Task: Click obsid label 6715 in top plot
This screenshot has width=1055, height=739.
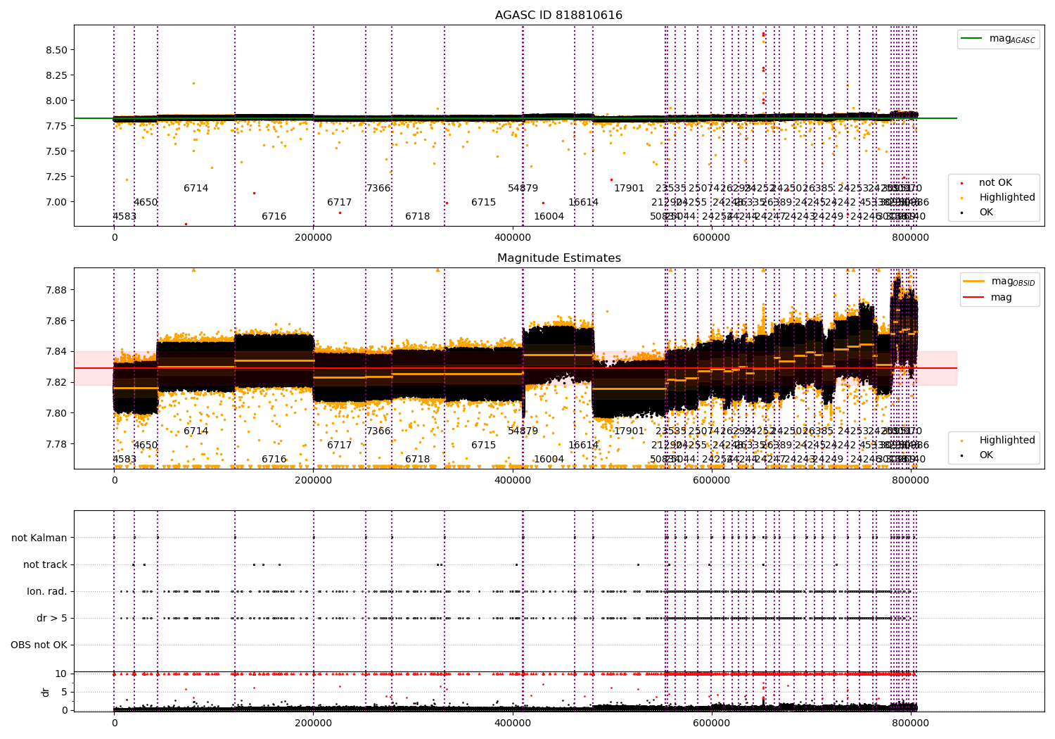Action: pyautogui.click(x=484, y=203)
